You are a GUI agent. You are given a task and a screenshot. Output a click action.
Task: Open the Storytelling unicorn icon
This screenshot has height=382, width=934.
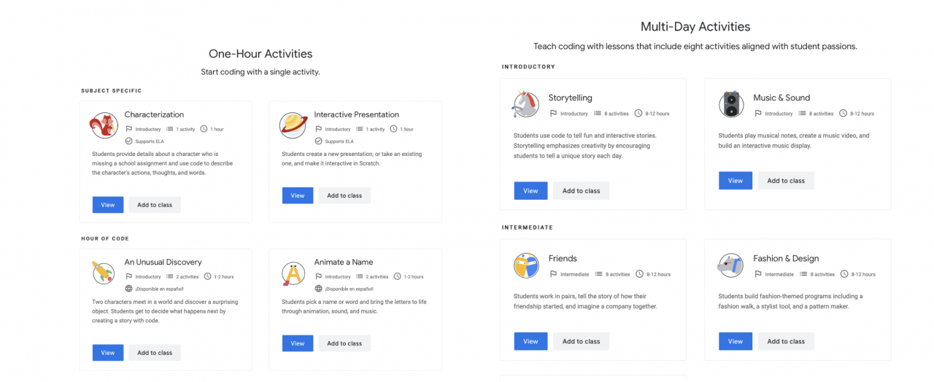click(525, 104)
